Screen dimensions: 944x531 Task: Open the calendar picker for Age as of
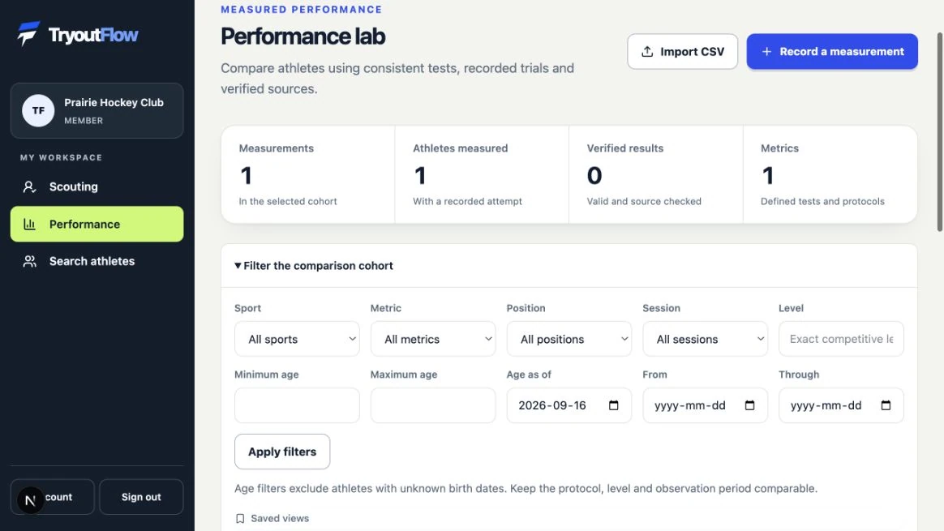coord(613,405)
